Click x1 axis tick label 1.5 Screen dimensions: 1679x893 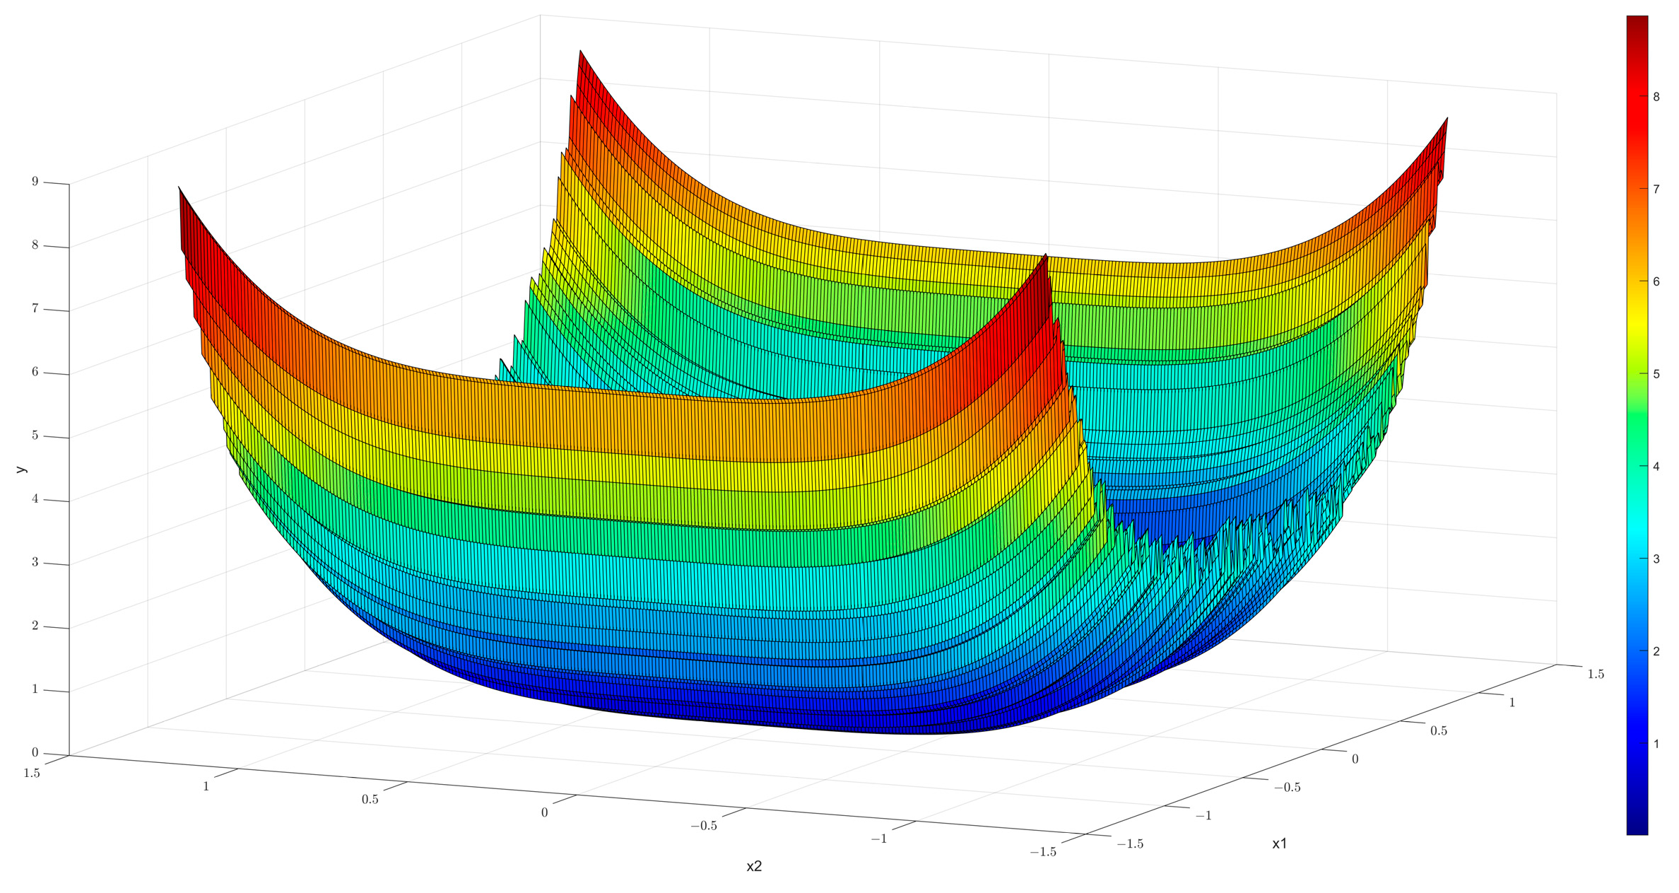click(1596, 675)
